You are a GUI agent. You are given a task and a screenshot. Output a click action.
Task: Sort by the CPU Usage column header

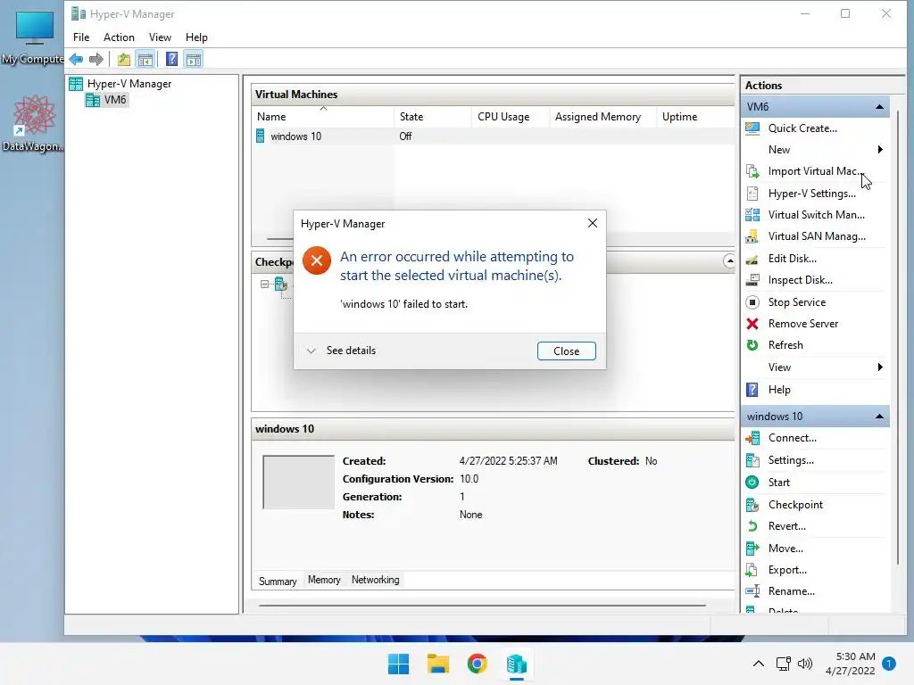511,117
